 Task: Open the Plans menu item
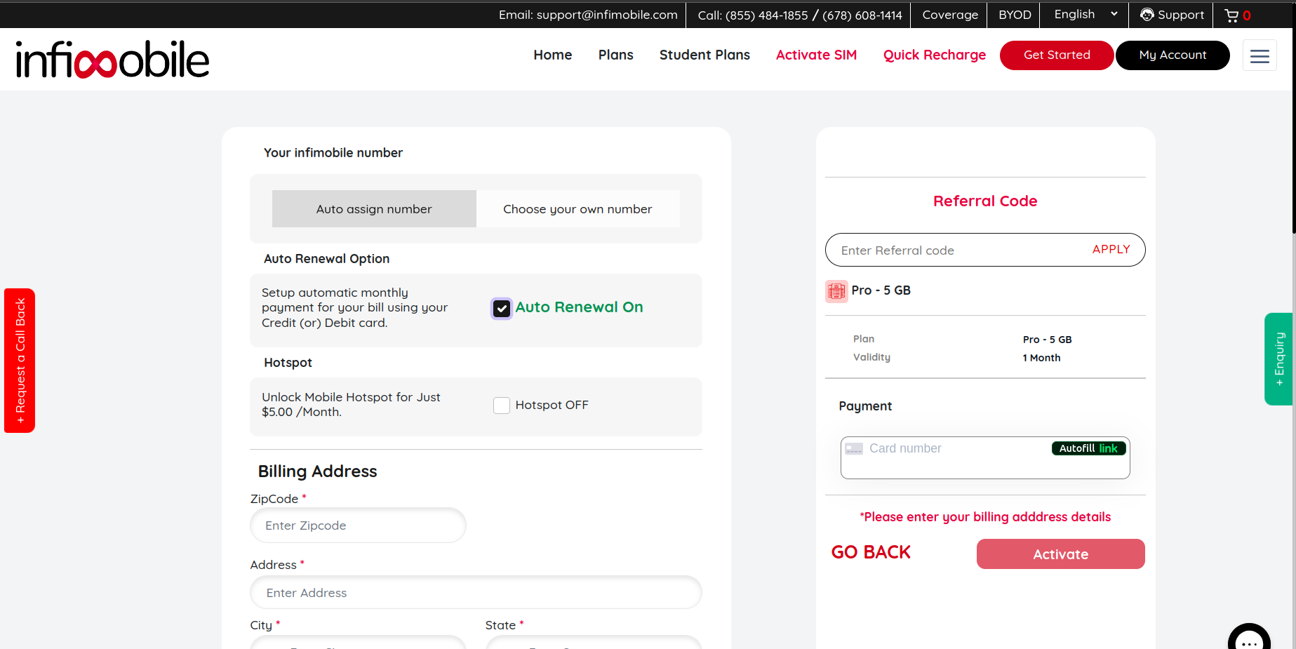[615, 55]
